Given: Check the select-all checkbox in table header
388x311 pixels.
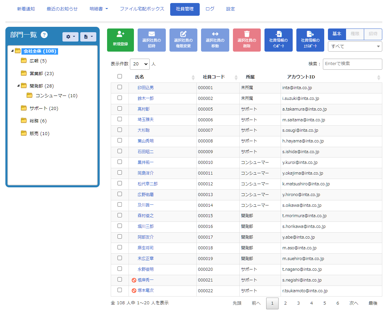Looking at the screenshot, I should [x=119, y=76].
